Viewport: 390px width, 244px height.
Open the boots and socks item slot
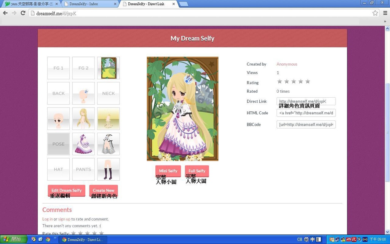coord(109,169)
